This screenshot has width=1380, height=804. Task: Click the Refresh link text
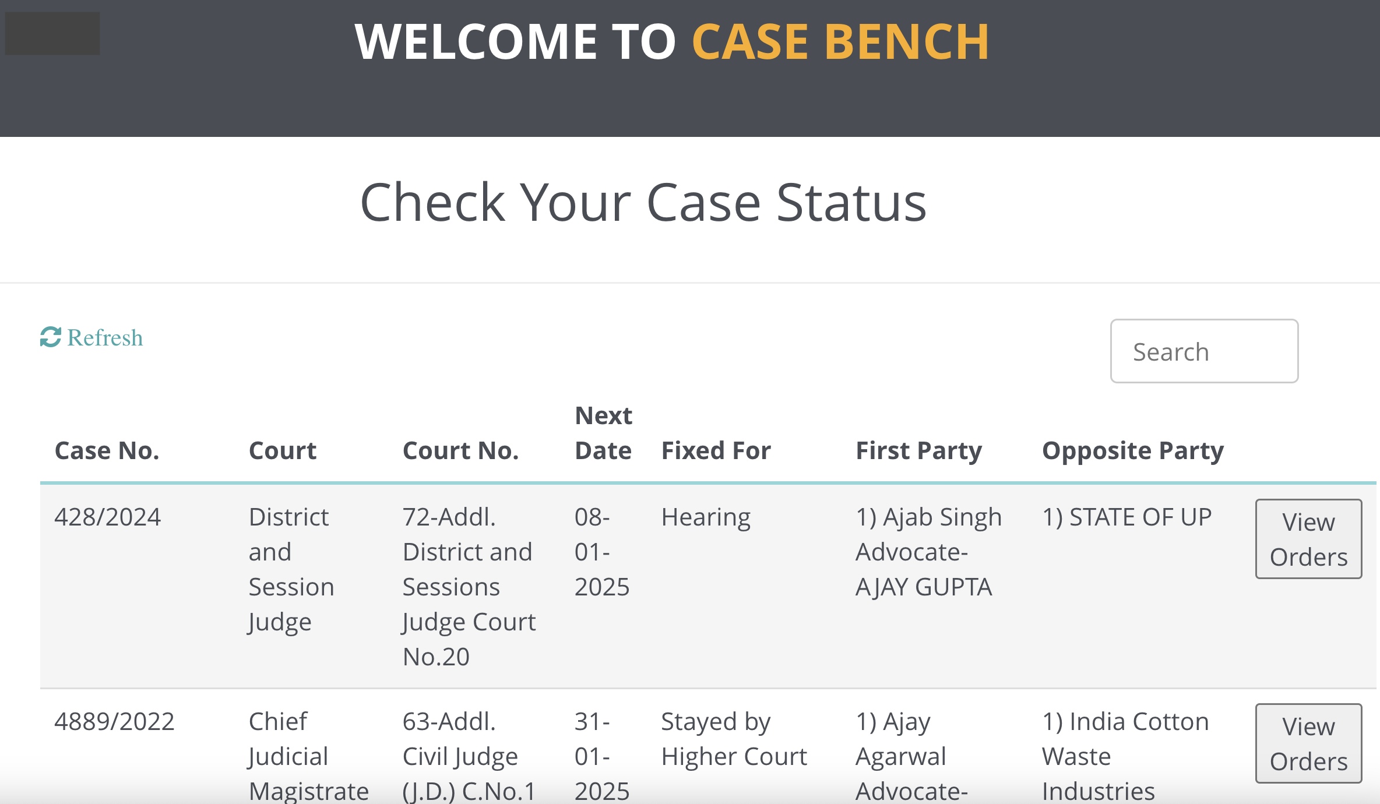click(x=105, y=338)
